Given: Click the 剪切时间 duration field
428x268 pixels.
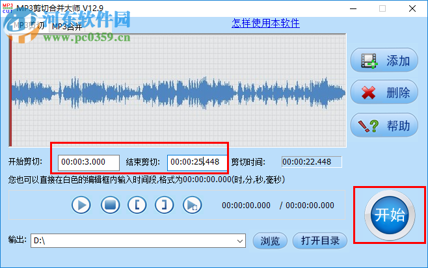Looking at the screenshot, I should point(312,162).
